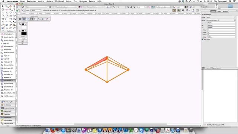Select the Verrunden 3D tool
The image size is (238, 134).
tap(8, 74)
